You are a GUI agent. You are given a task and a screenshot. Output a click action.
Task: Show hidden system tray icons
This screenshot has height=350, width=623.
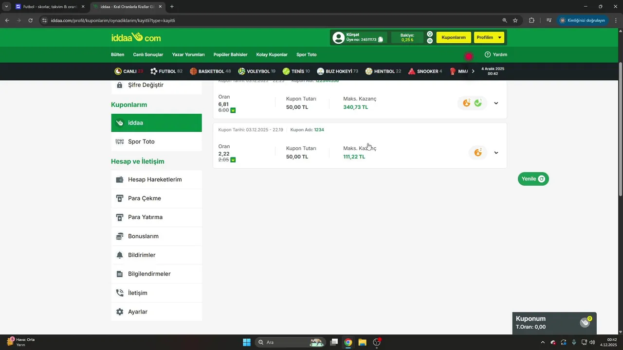tap(543, 342)
